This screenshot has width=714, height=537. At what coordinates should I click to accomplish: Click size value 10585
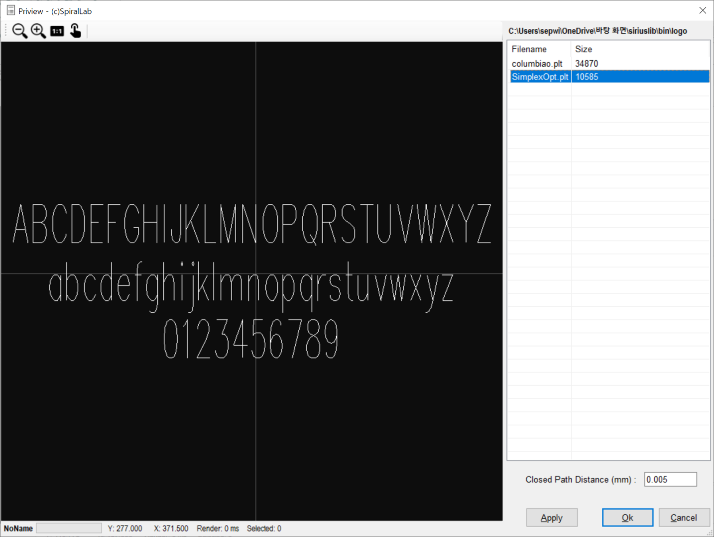(587, 77)
